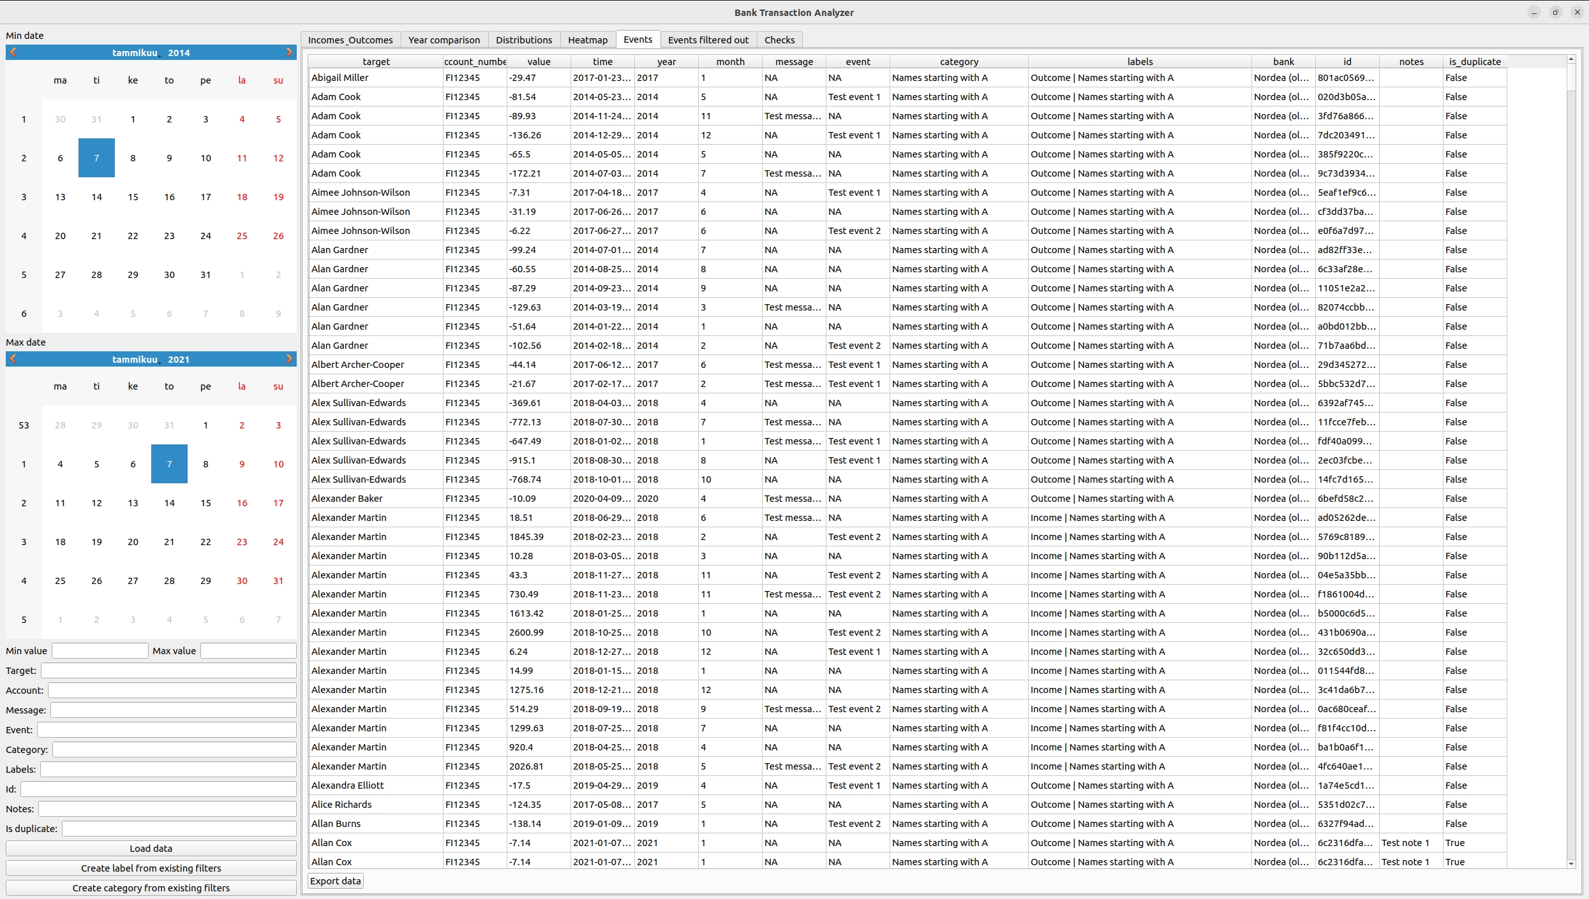Click the is_duplicate column header
The width and height of the screenshot is (1589, 899).
1474,62
